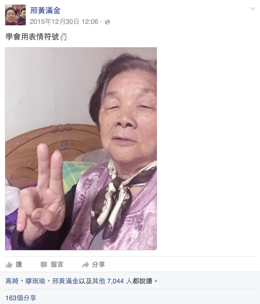The width and height of the screenshot is (260, 304).
Task: Open the 2015年12月30日 12:06 timestamp link
Action: pyautogui.click(x=64, y=22)
